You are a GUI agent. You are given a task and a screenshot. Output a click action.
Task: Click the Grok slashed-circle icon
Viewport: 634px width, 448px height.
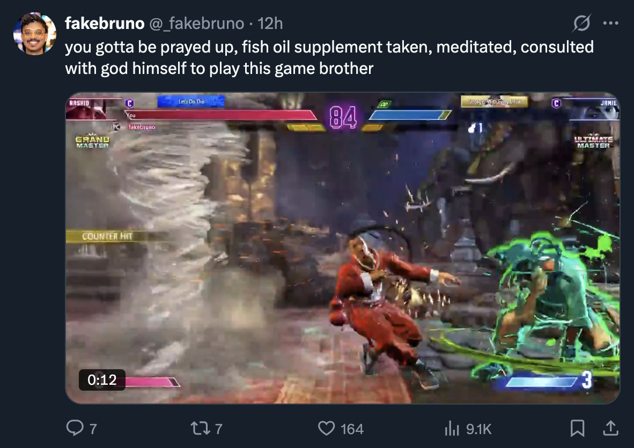(581, 23)
